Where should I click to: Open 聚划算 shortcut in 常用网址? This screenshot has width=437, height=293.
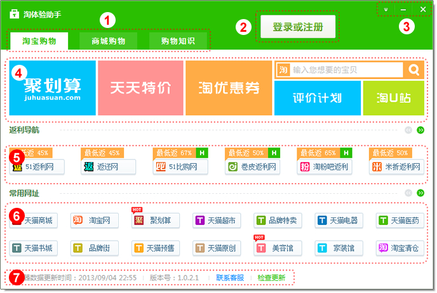[x=156, y=221]
